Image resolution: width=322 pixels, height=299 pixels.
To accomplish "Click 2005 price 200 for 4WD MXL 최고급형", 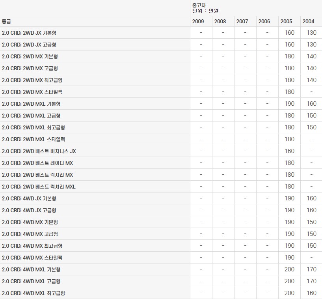I will pos(289,293).
